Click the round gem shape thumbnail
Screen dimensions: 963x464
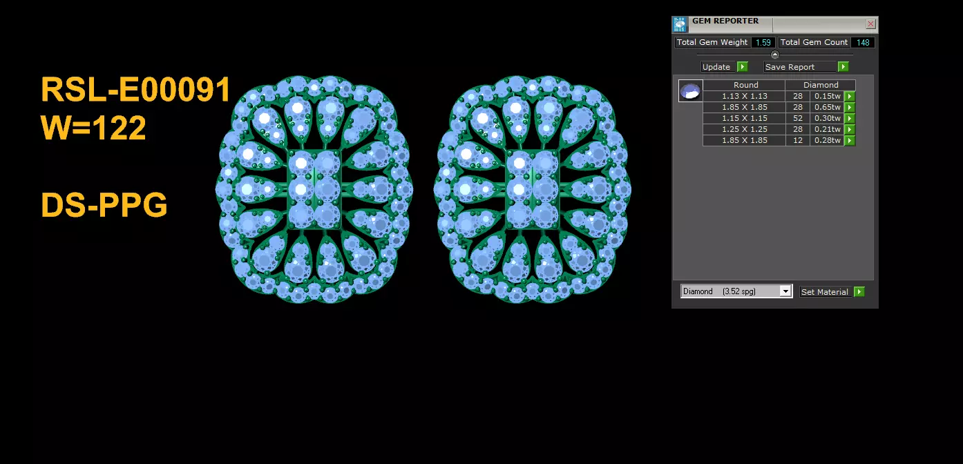click(x=691, y=90)
